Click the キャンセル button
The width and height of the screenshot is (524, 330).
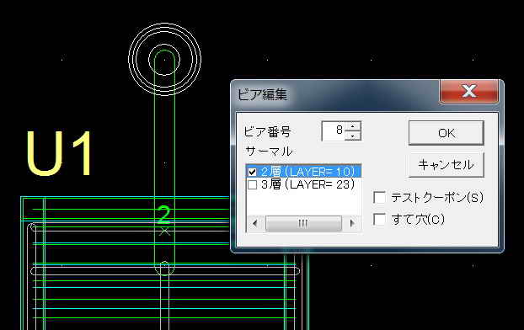click(446, 165)
